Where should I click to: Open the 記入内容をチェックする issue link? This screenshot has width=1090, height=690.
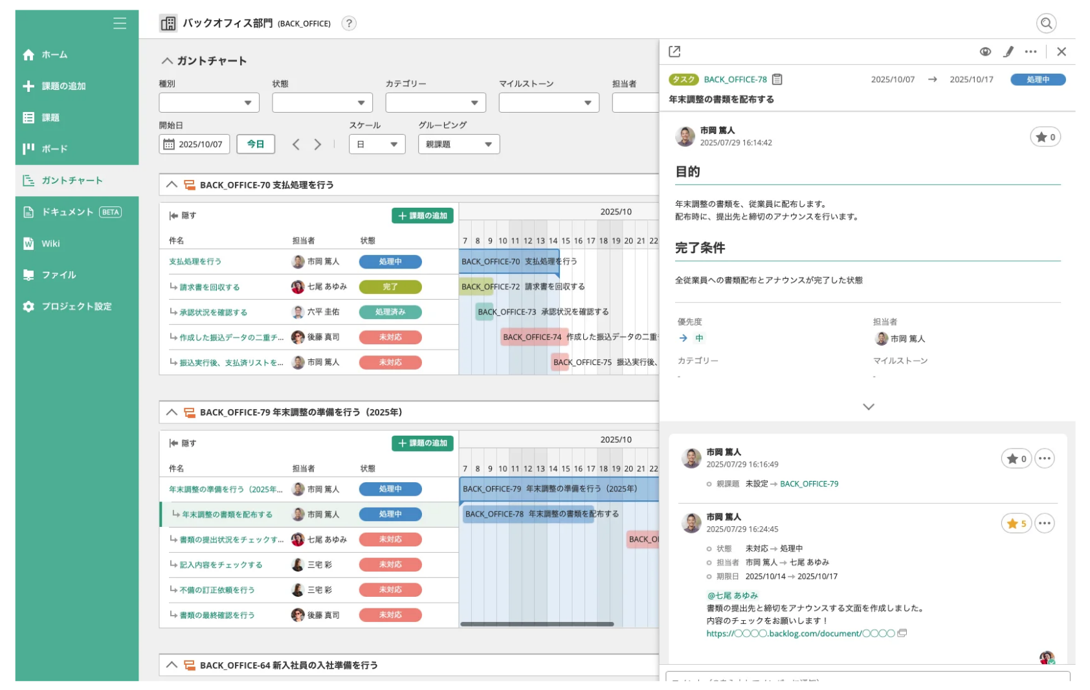(x=221, y=565)
